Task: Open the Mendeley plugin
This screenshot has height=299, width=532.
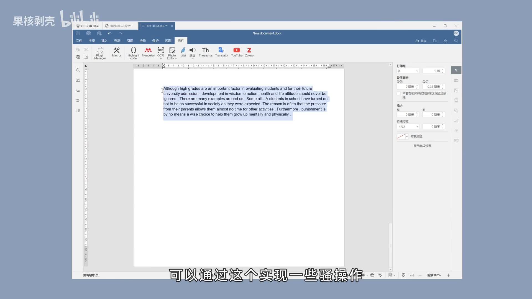Action: [148, 52]
